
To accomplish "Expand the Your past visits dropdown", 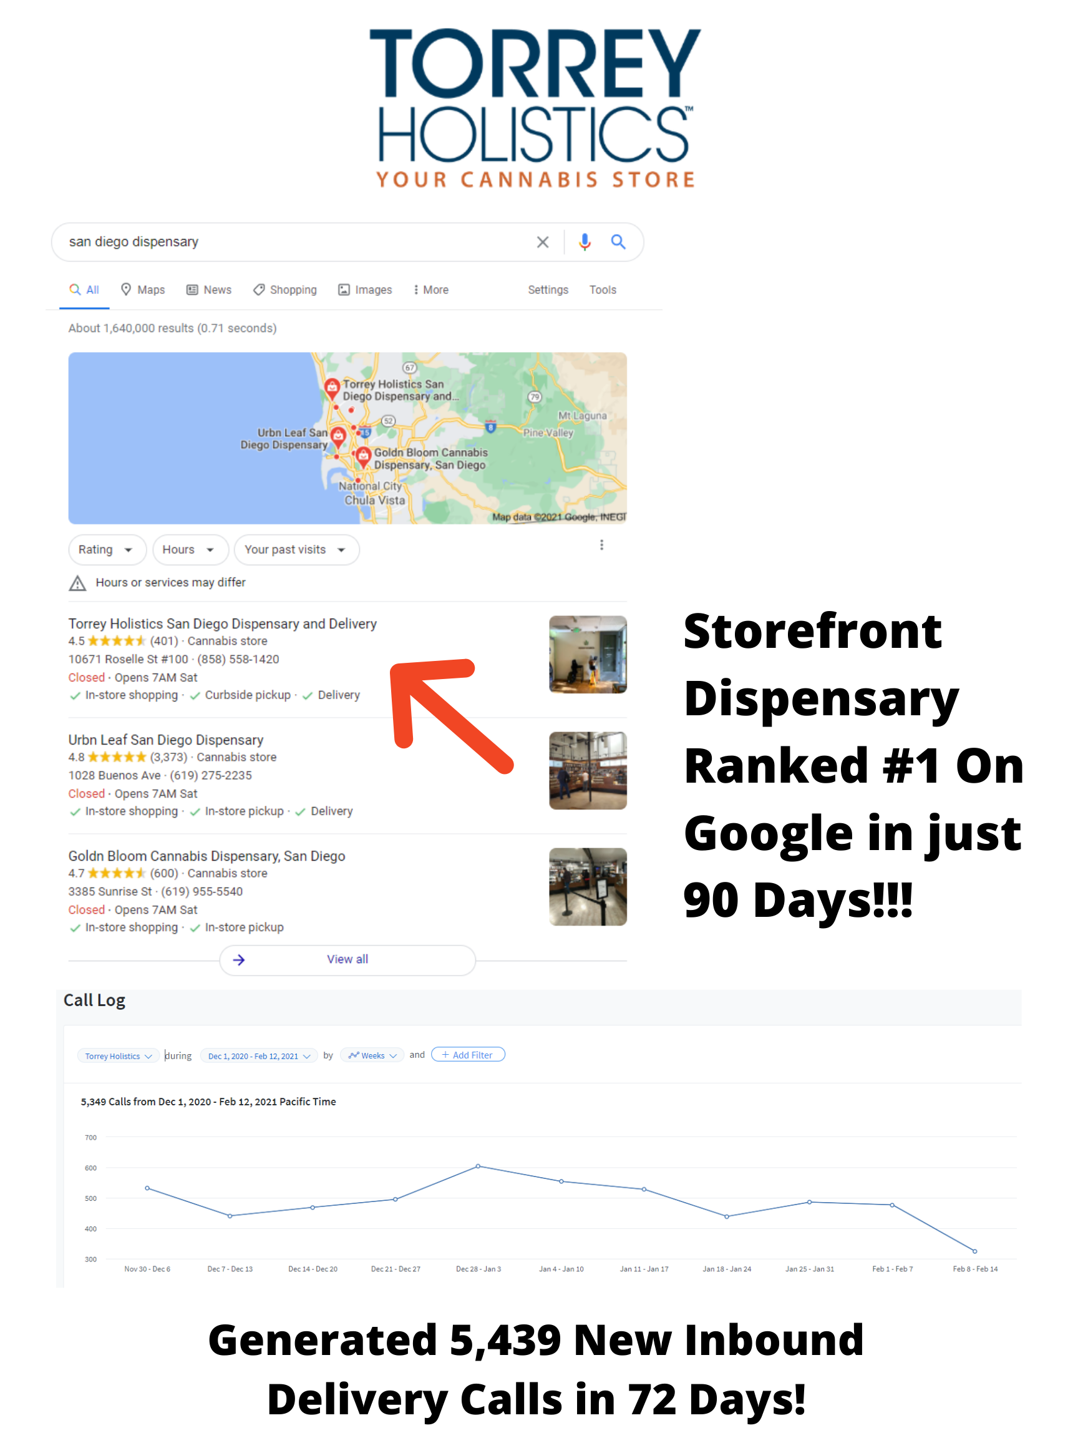I will tap(296, 550).
